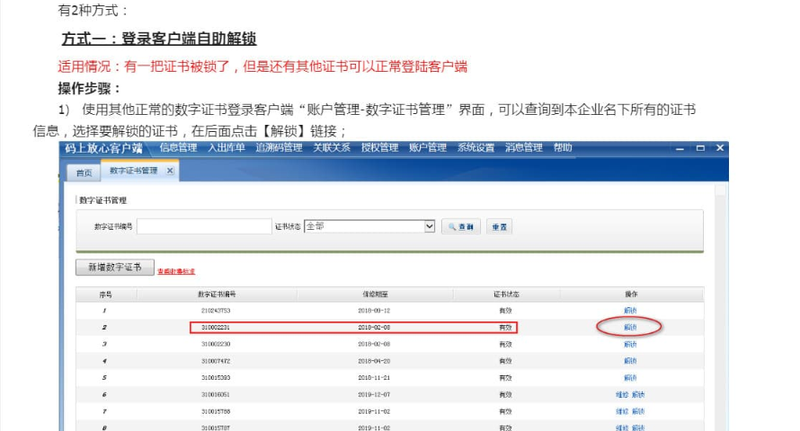Select certificate number 310015393

(216, 377)
